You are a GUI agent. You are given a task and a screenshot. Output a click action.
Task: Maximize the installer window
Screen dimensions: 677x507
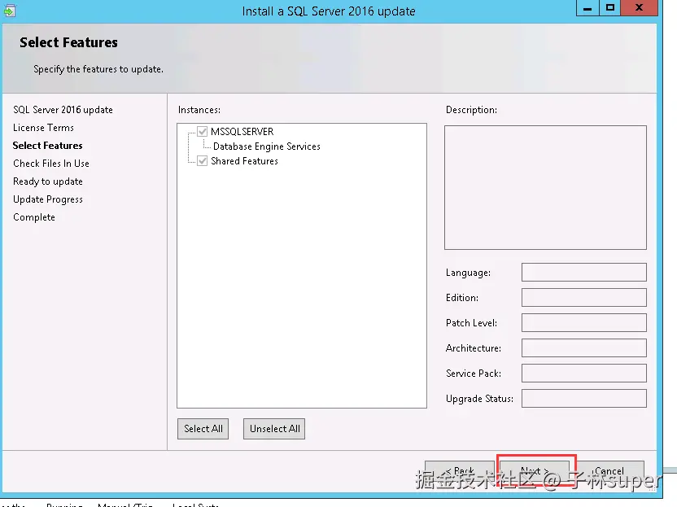click(610, 8)
